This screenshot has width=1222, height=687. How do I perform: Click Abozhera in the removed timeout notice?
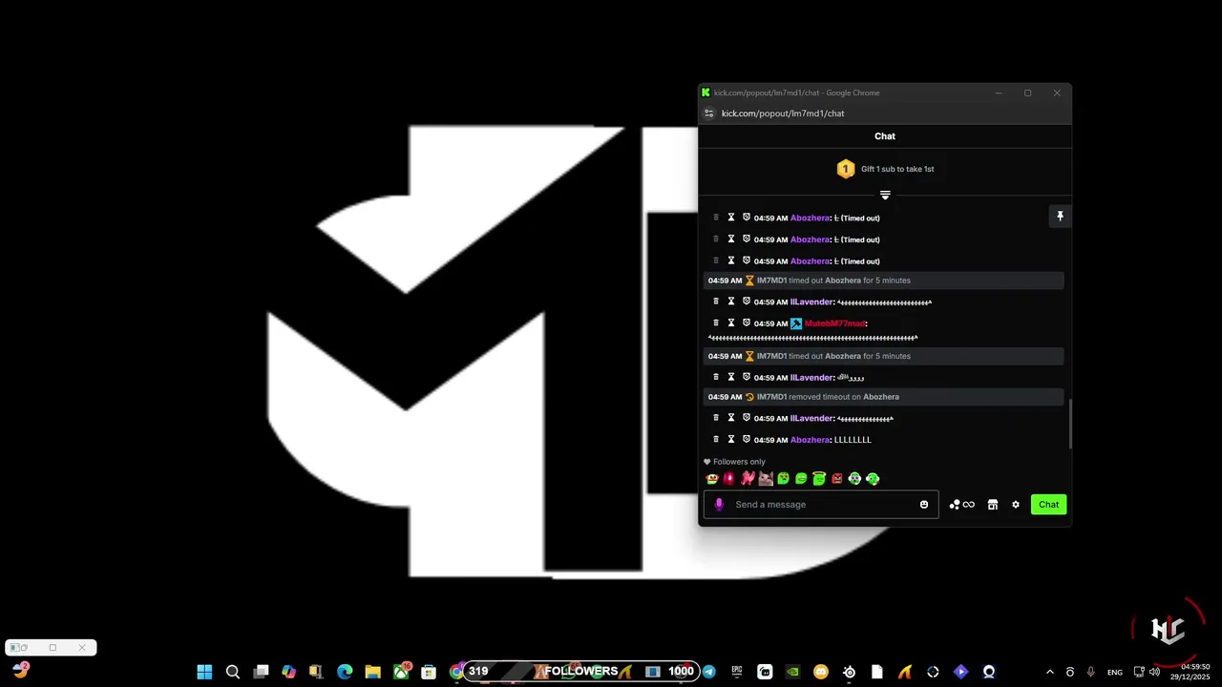point(881,397)
